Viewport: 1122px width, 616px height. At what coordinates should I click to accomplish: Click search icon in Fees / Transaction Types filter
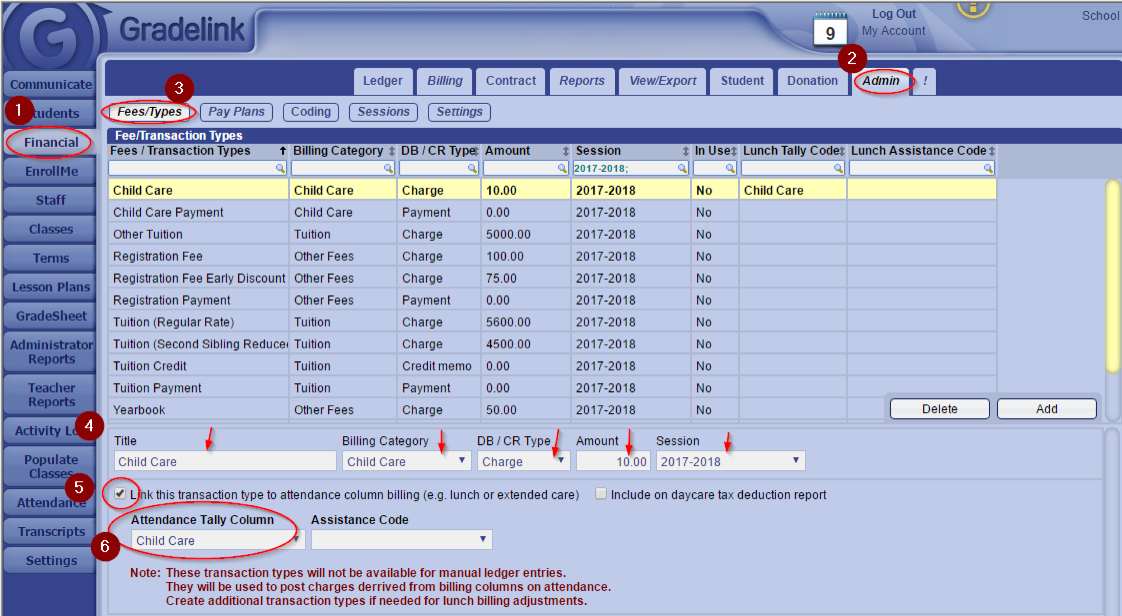pyautogui.click(x=280, y=168)
